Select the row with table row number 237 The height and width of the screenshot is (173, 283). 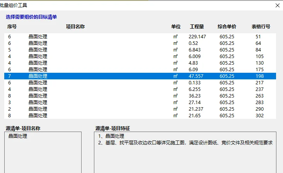[140, 89]
